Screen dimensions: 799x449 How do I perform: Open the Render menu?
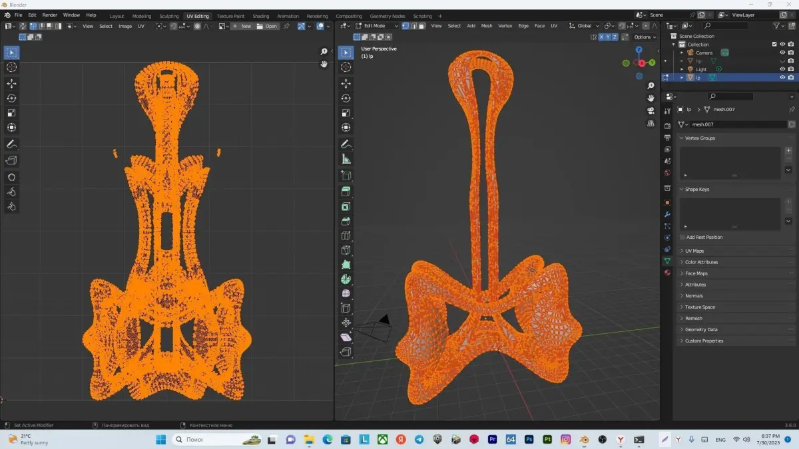(x=49, y=15)
